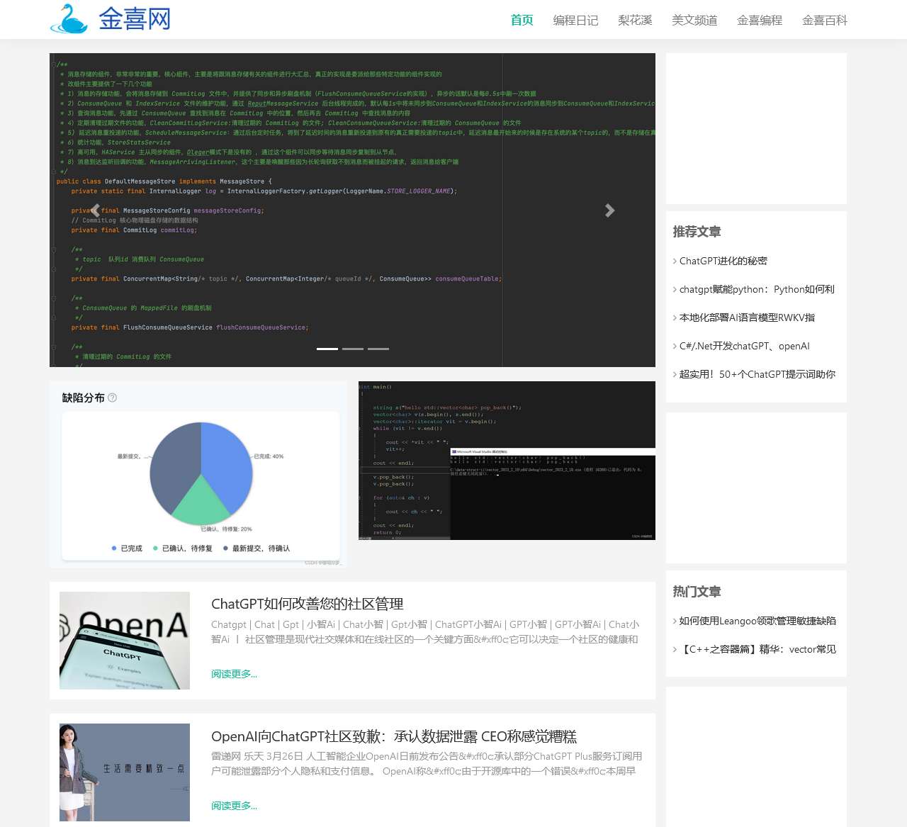Screen dimensions: 907x827
Task: Click the 热门文章 section heading
Action: click(697, 592)
